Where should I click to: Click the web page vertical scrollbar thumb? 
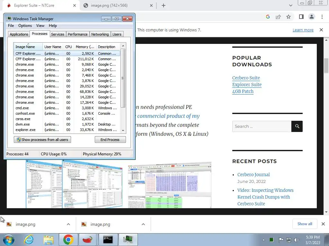[326, 66]
